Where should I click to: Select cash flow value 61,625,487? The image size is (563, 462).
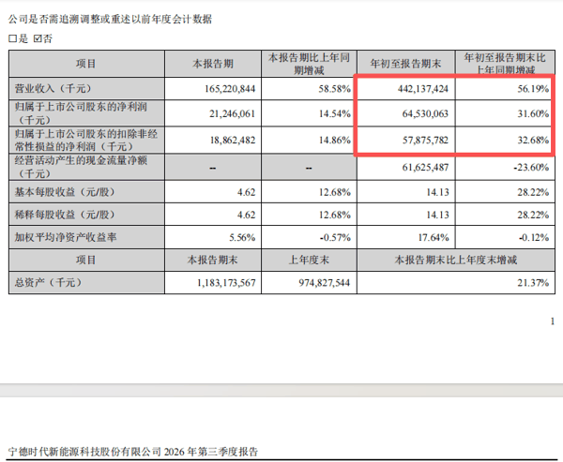pos(425,167)
